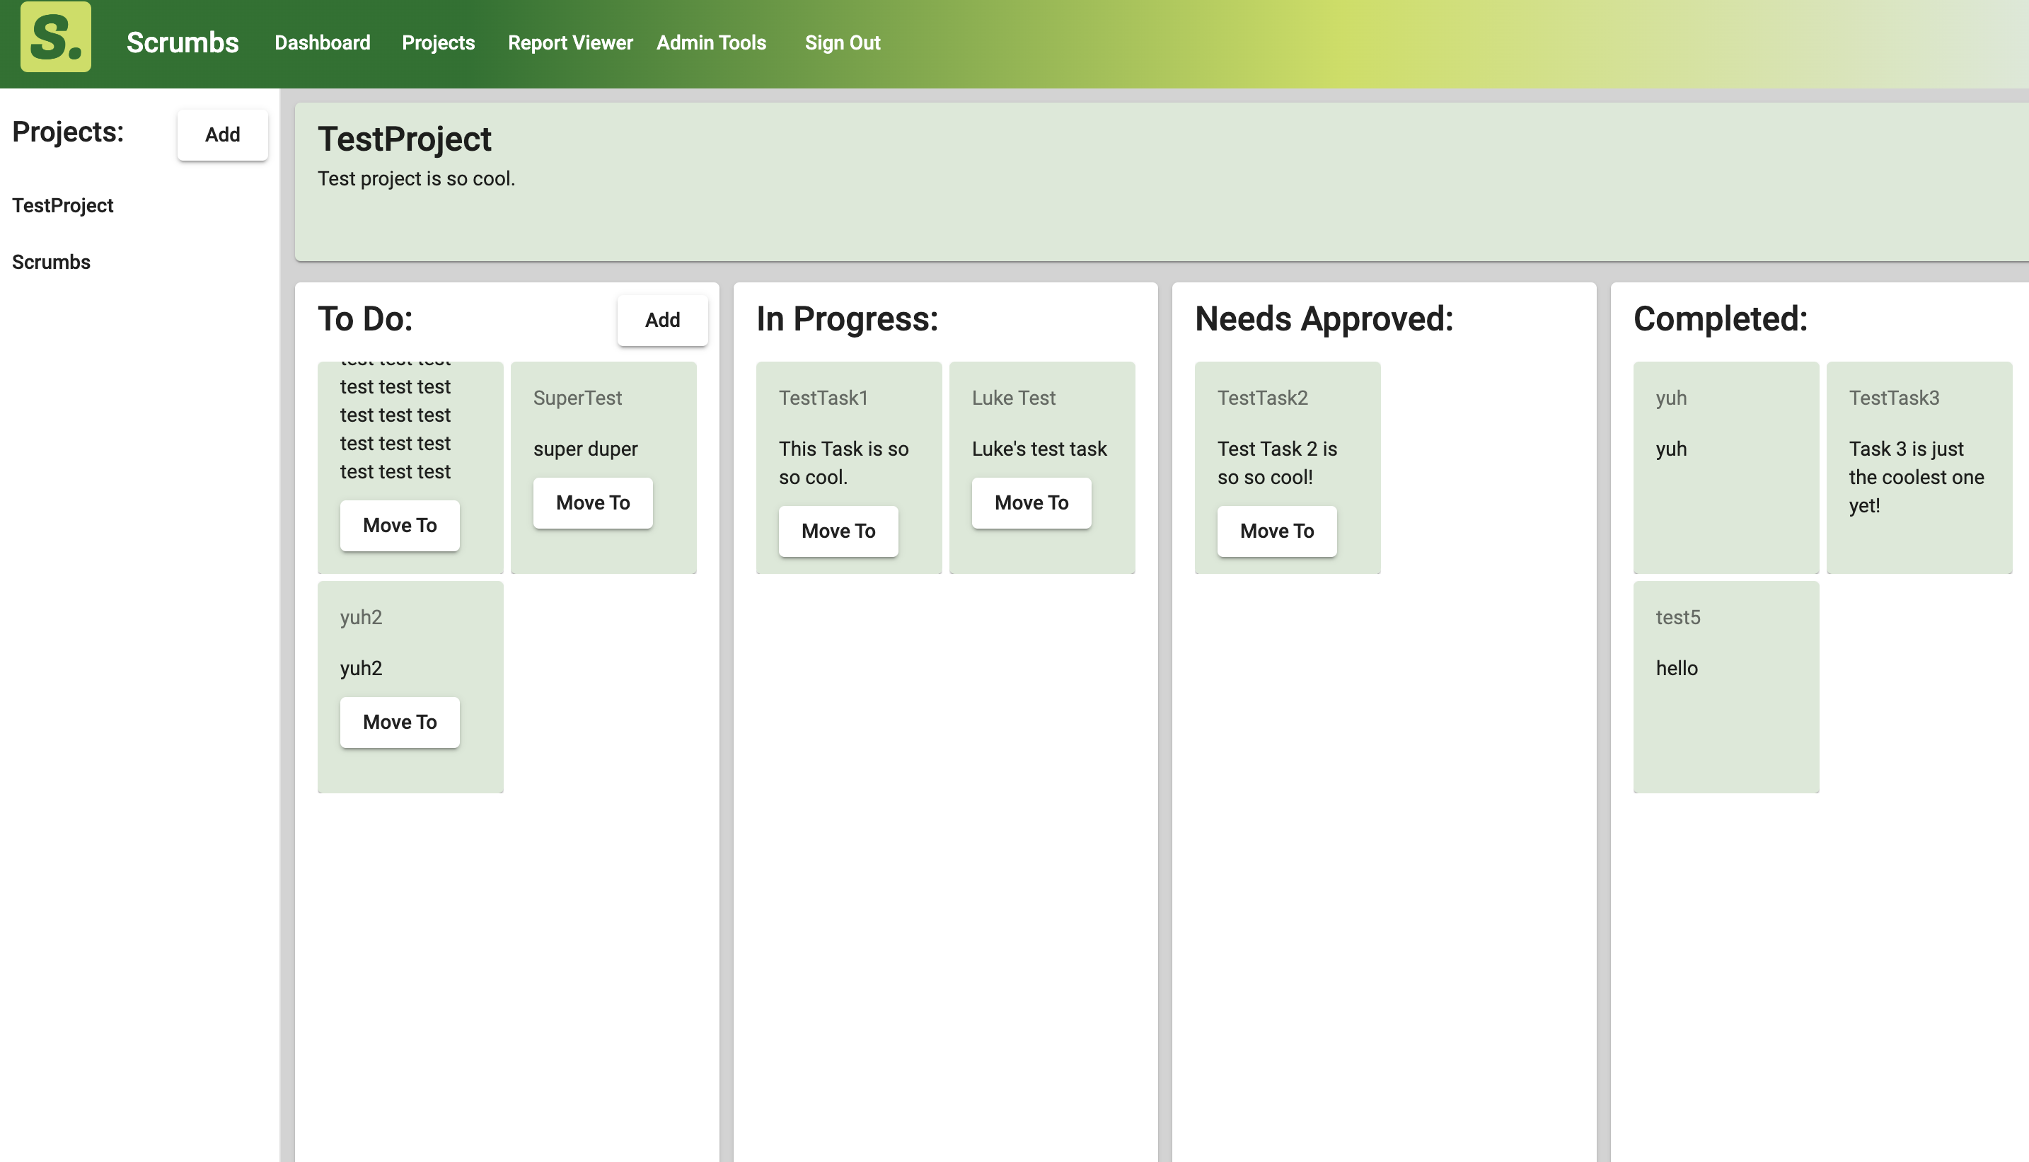
Task: Open the Report Viewer
Action: coord(570,42)
